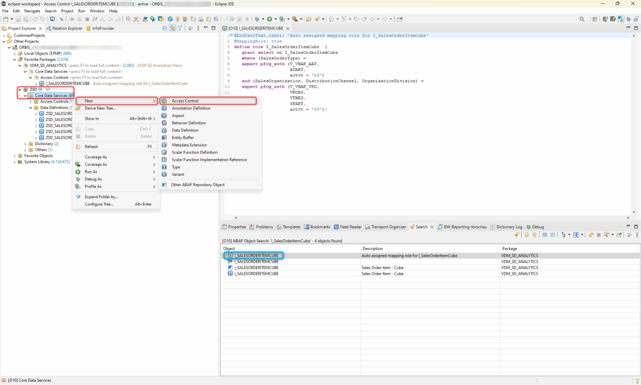
Task: Close the I_SALESORDERITEMCUBE editor tab
Action: click(289, 28)
